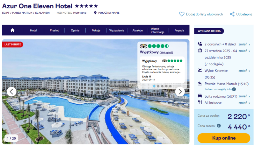Open the Opinie tab
Image resolution: width=255 pixels, height=145 pixels.
pos(75,30)
